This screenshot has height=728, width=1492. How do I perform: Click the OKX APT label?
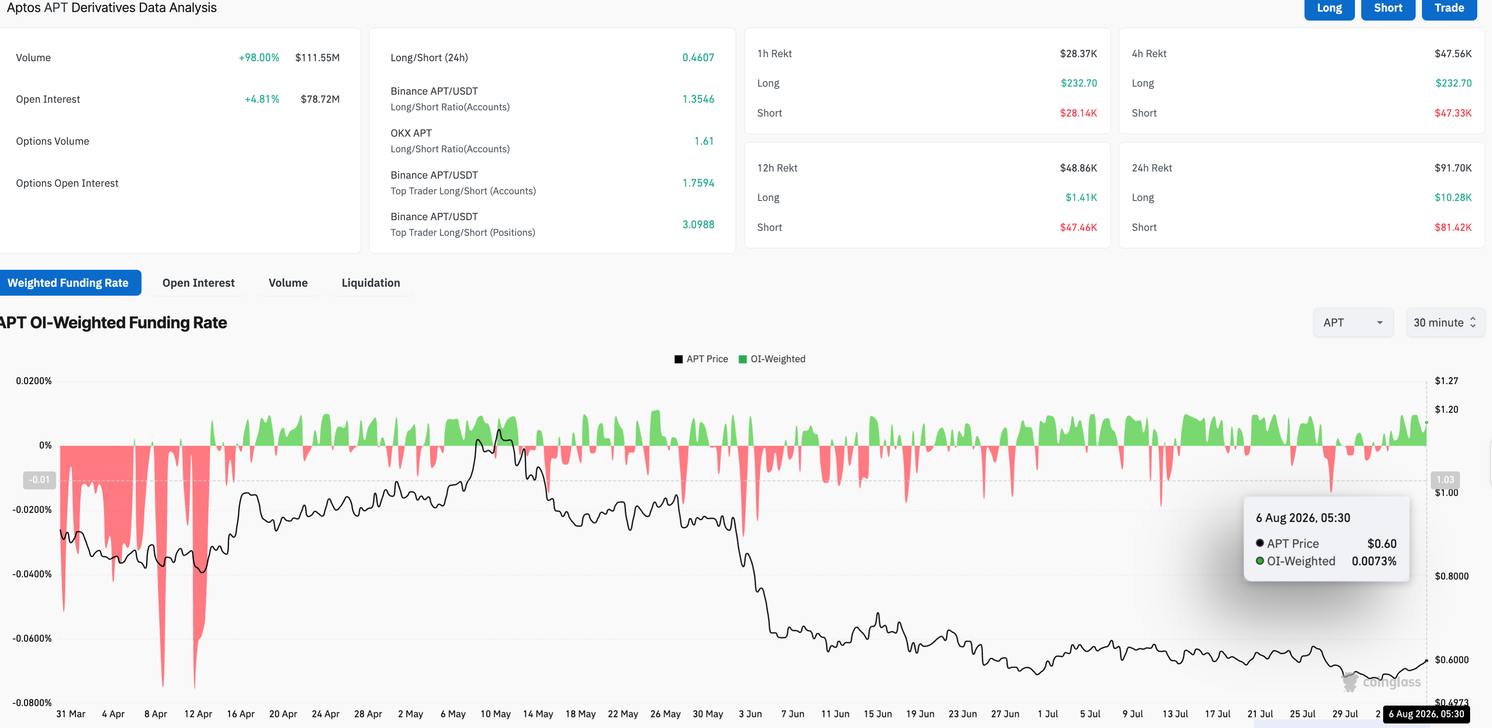(x=411, y=133)
